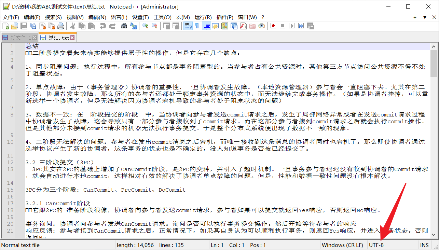439x250 pixels.
Task: Click the Zoom In magnifier icon
Action: pyautogui.click(x=145, y=26)
